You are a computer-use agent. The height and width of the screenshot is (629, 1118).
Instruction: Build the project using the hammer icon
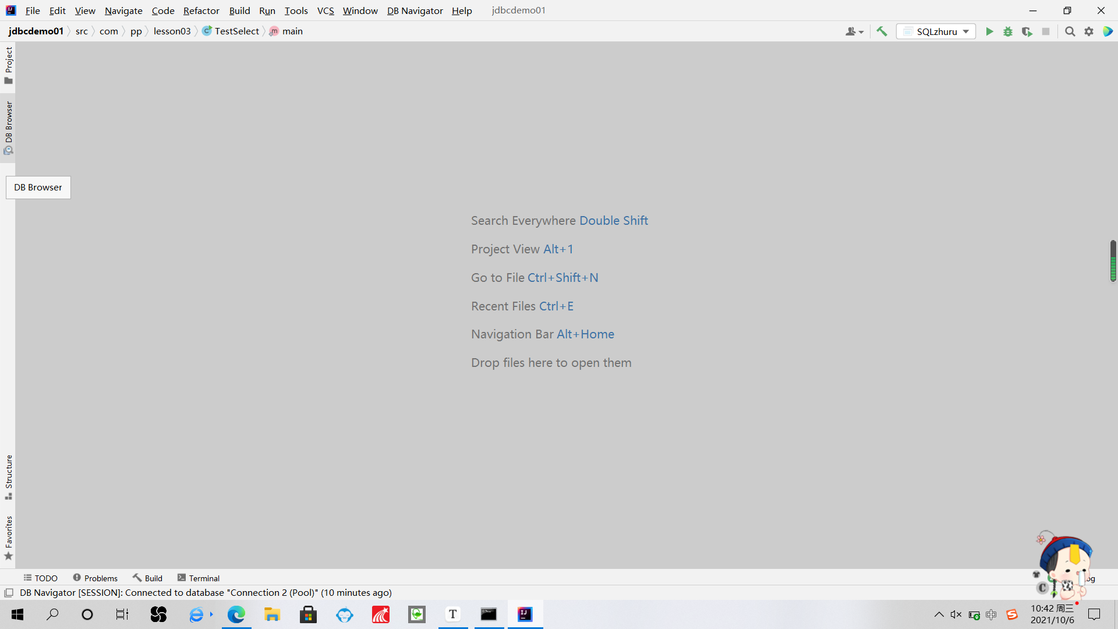click(x=882, y=31)
